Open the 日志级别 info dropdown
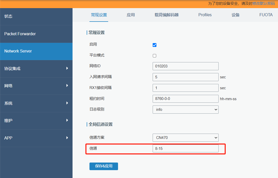The height and width of the screenshot is (178, 278). coord(186,110)
